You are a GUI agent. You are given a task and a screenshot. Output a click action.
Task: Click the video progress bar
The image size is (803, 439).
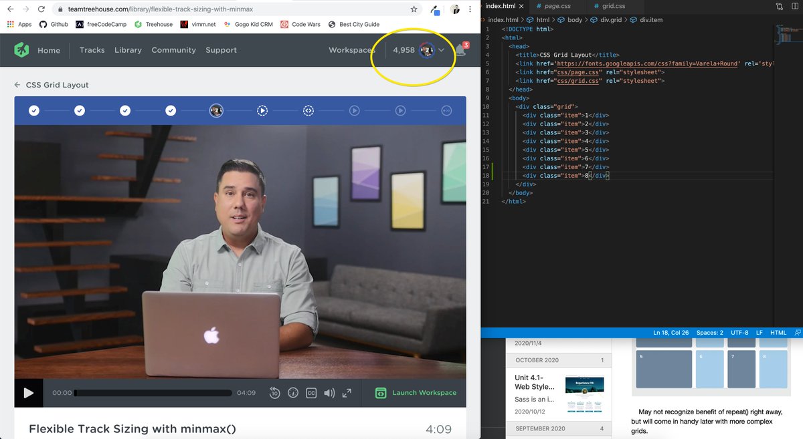[x=153, y=393]
